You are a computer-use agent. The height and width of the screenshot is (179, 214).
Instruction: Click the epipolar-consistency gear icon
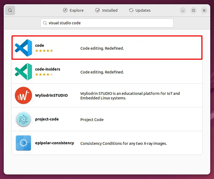coord(23,143)
